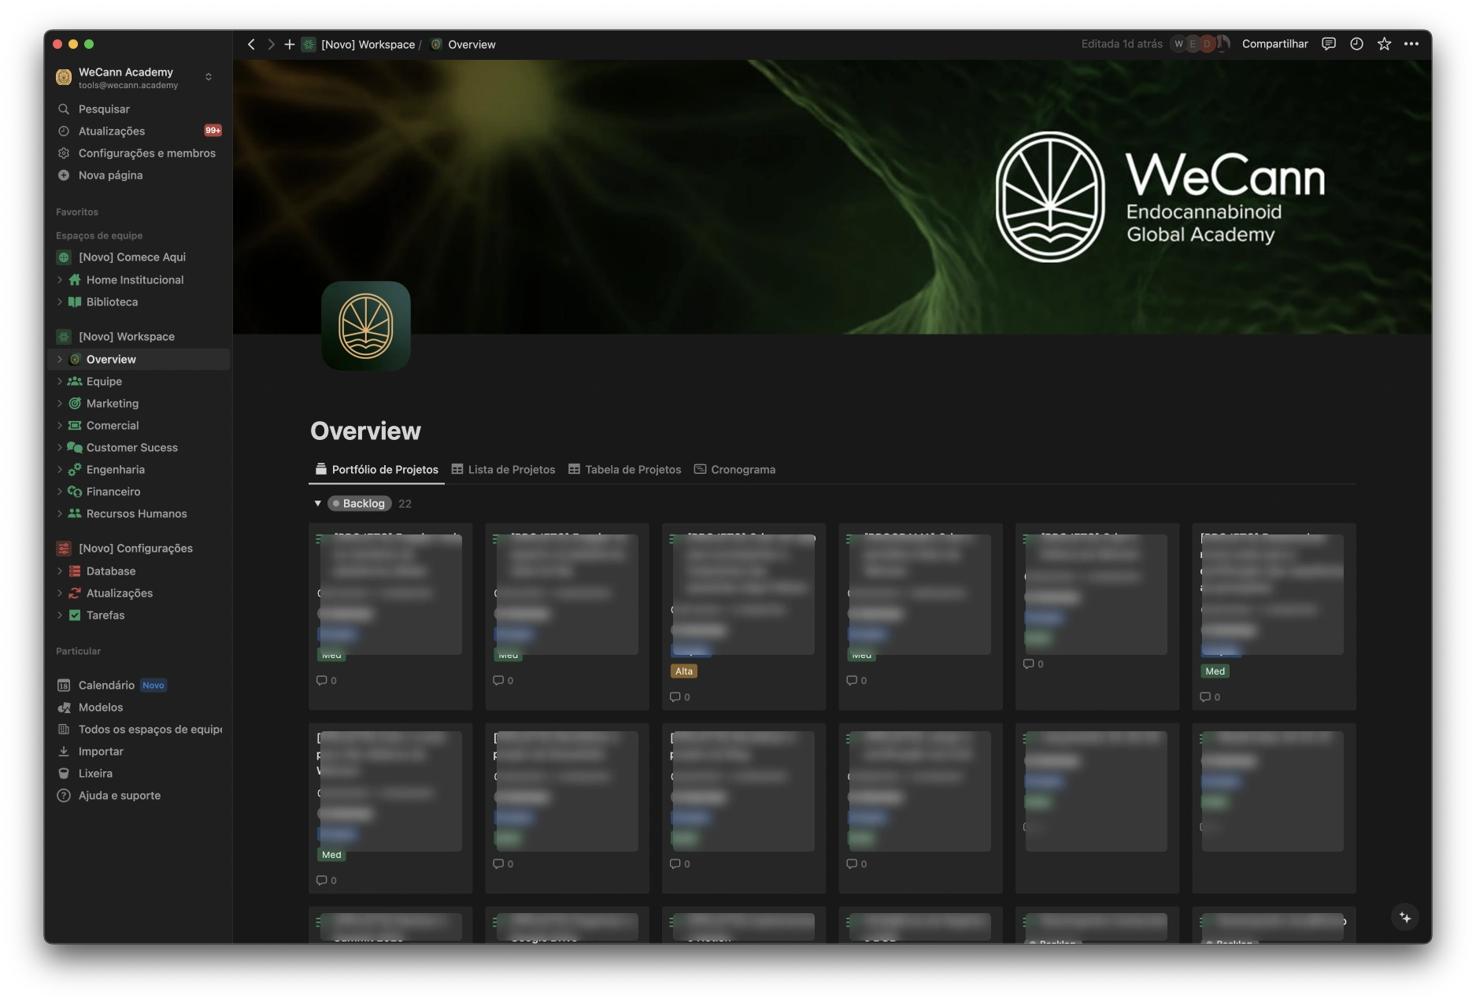
Task: Click the Comercial icon in sidebar
Action: point(75,425)
